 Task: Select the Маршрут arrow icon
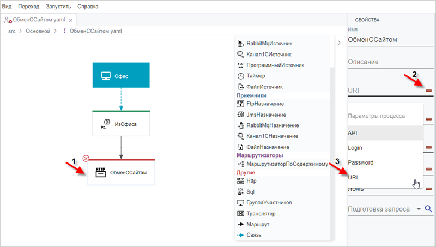(x=240, y=224)
